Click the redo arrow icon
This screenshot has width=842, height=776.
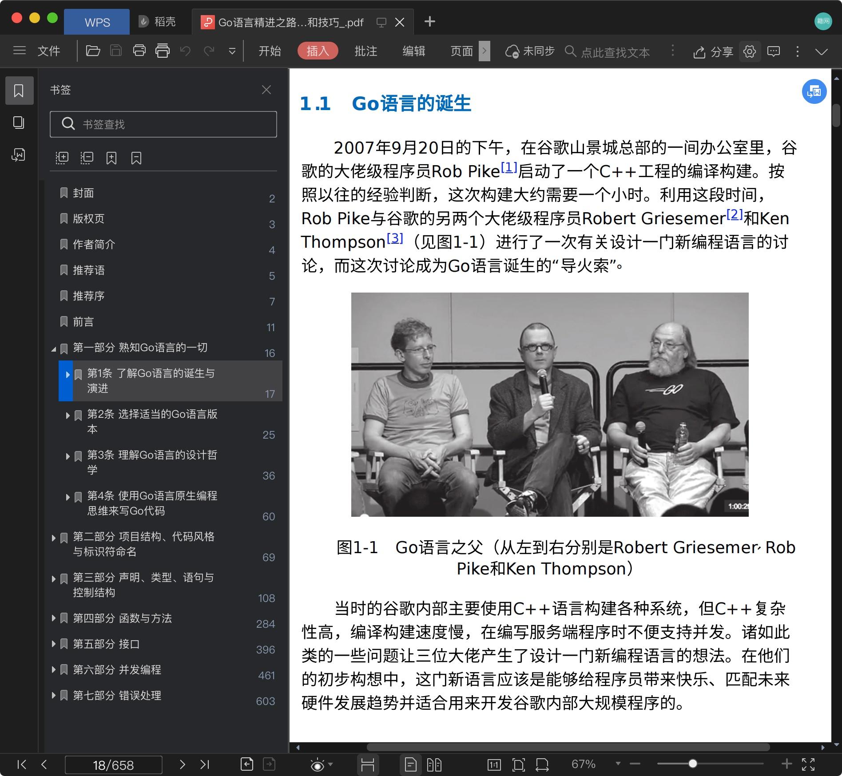click(209, 51)
